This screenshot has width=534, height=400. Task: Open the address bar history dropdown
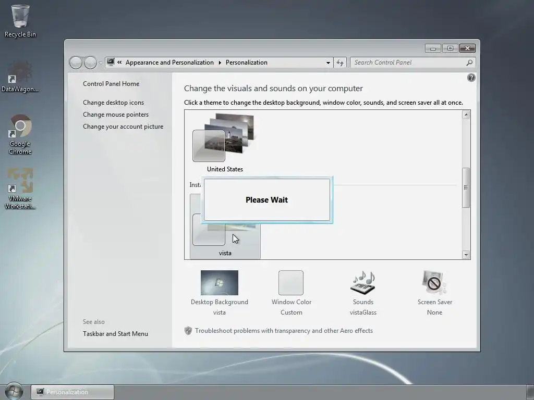(328, 63)
